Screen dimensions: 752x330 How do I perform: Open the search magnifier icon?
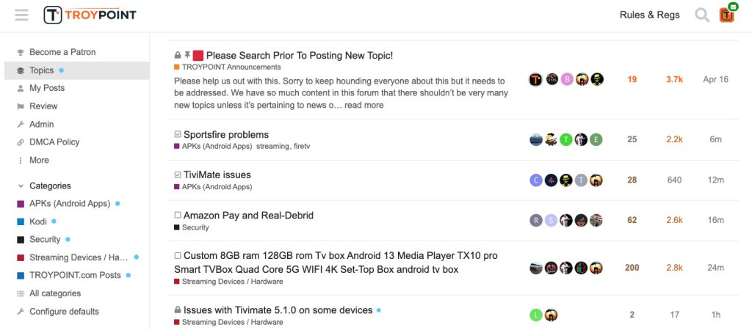click(702, 15)
